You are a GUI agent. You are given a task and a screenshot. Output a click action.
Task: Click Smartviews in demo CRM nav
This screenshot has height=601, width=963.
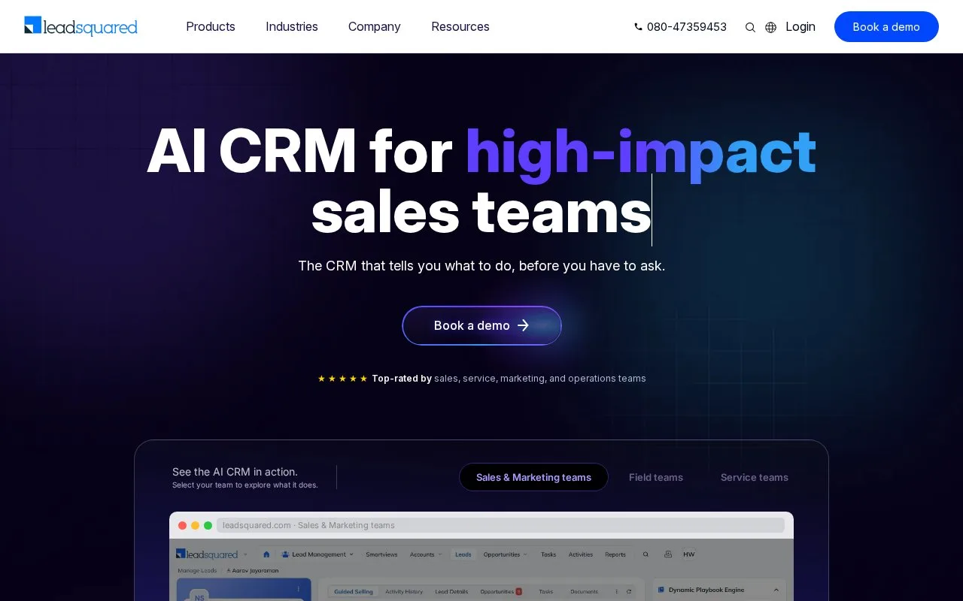381,554
